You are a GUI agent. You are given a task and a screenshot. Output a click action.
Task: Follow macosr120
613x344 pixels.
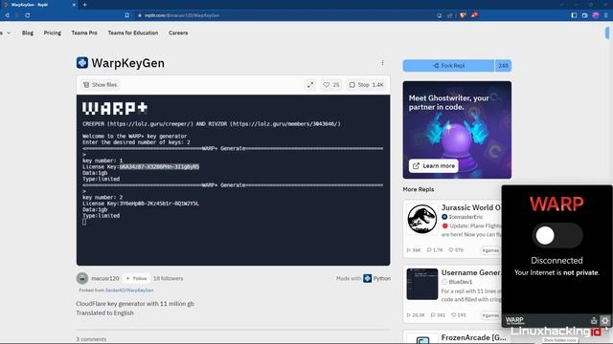point(136,278)
